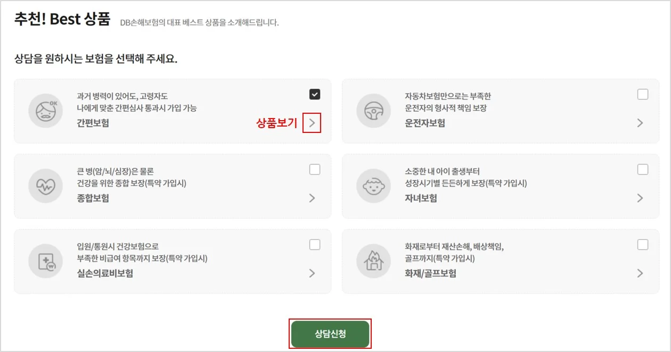This screenshot has height=352, width=671.
Task: Check the 화재/골프보험 checkbox
Action: pos(642,244)
